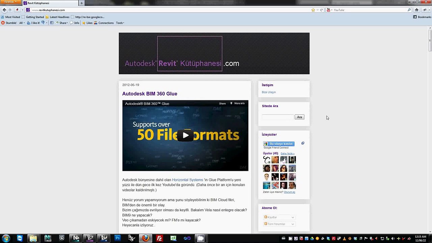
Task: Open FileZilla from the taskbar
Action: coord(159,238)
